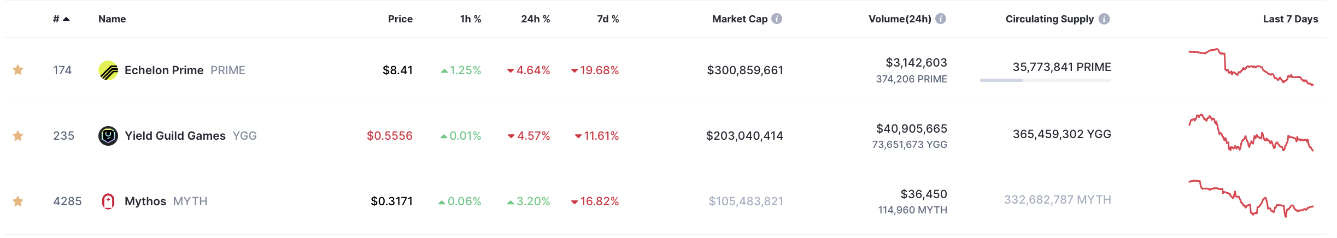Toggle the Mythos watchlist star
The image size is (1337, 238).
pos(18,201)
